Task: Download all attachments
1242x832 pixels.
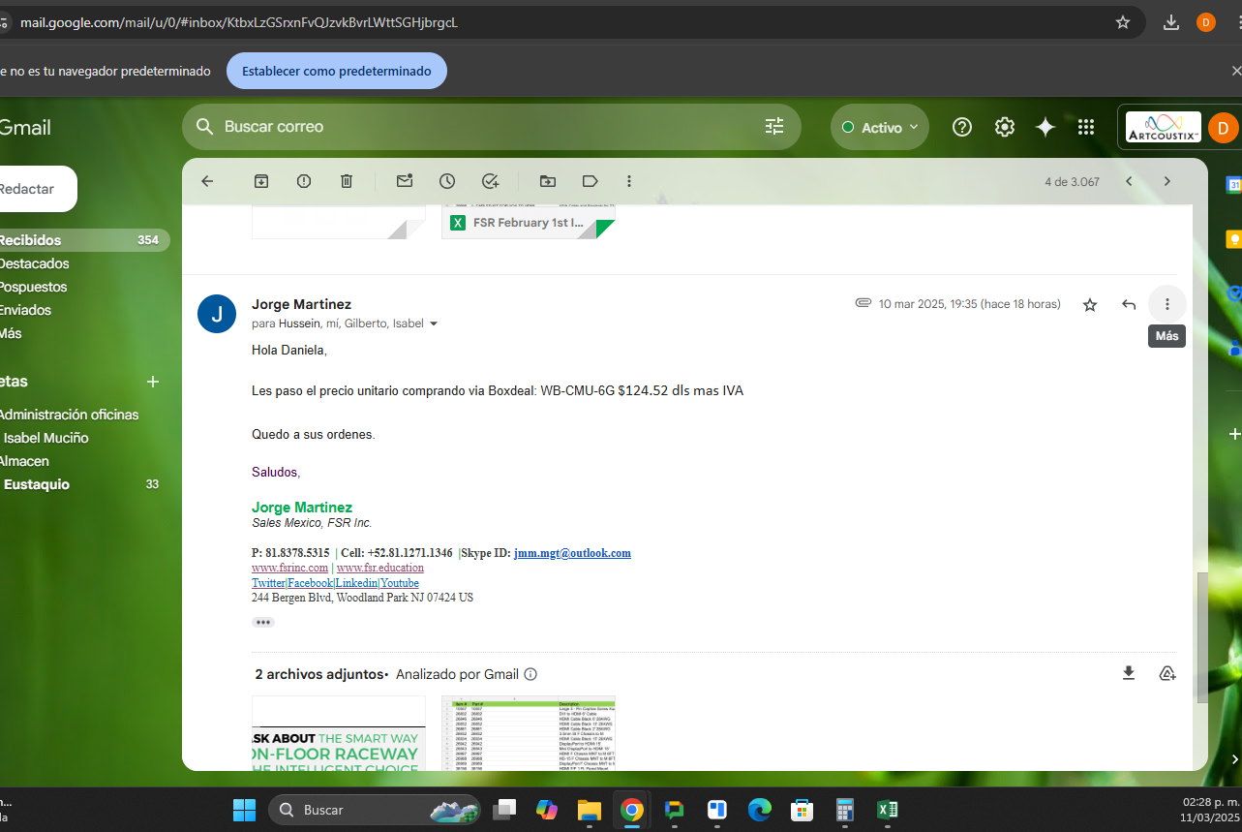Action: [x=1129, y=673]
